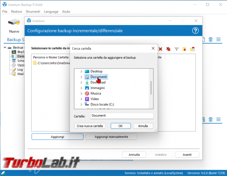Open the File menu
227x176 pixels.
coord(5,12)
